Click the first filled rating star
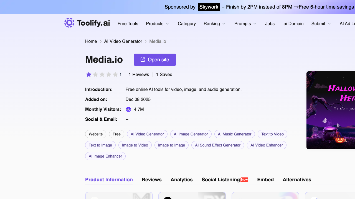The height and width of the screenshot is (199, 355). [x=89, y=74]
